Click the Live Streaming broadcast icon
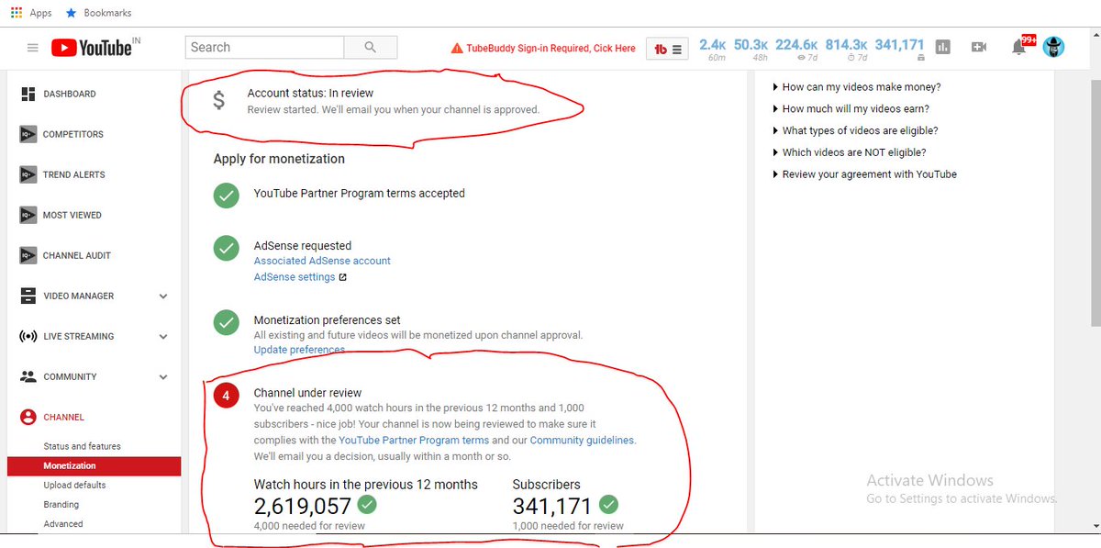Screen dimensions: 1101x548 click(28, 336)
